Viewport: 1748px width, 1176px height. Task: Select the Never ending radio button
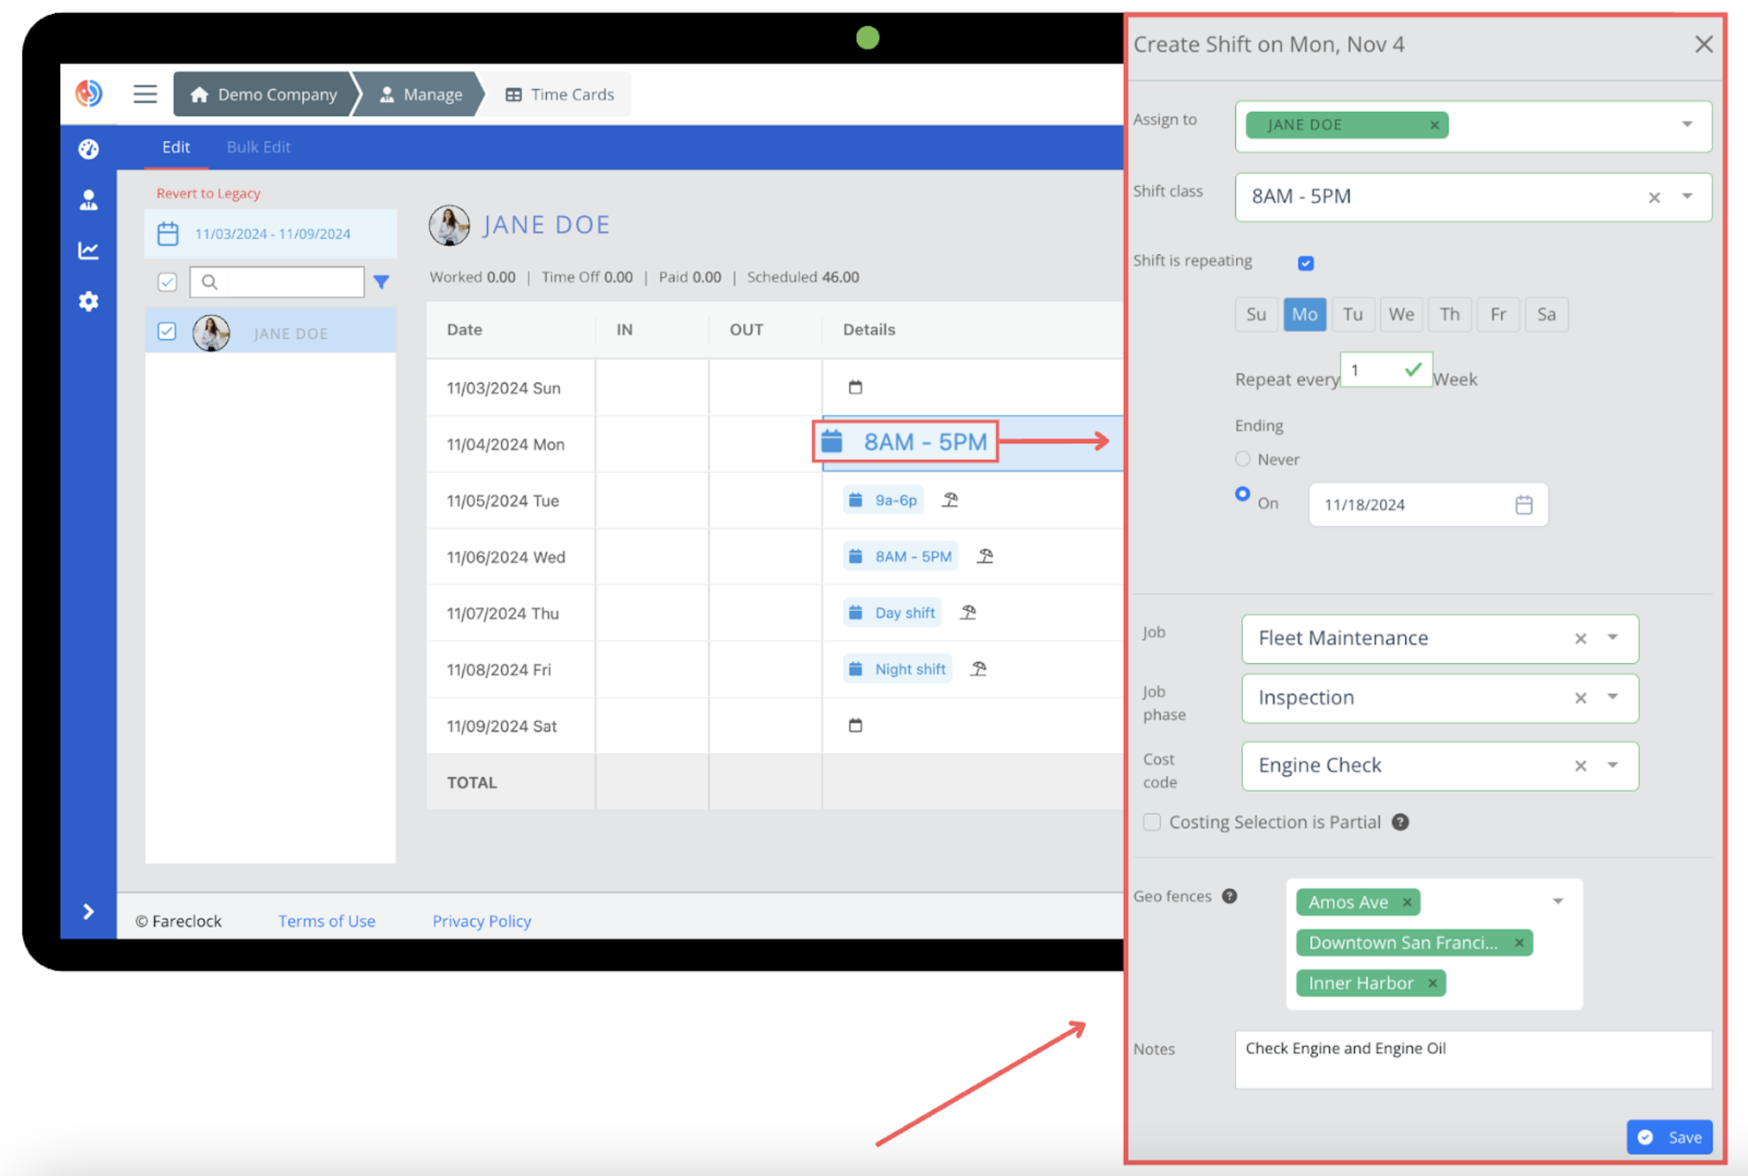1242,459
